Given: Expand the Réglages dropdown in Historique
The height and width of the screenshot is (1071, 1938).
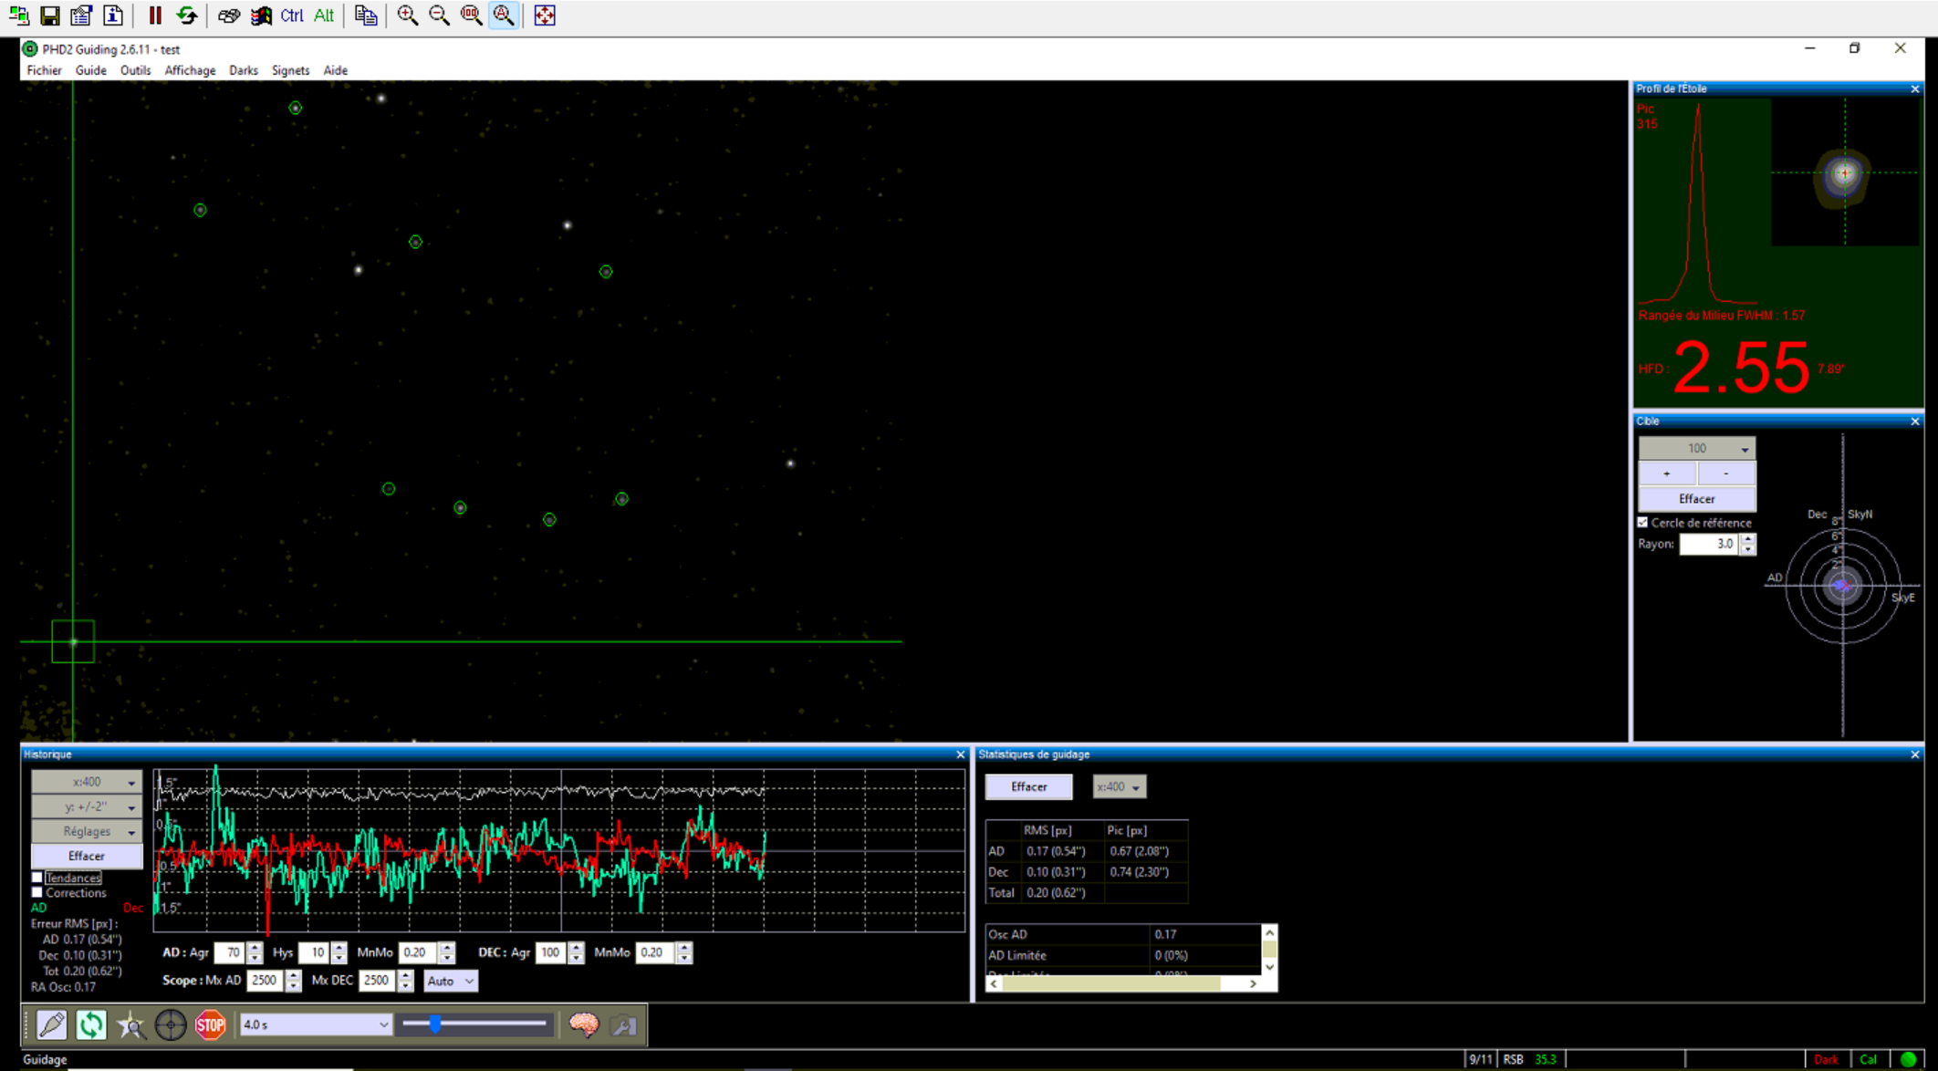Looking at the screenshot, I should 87,832.
